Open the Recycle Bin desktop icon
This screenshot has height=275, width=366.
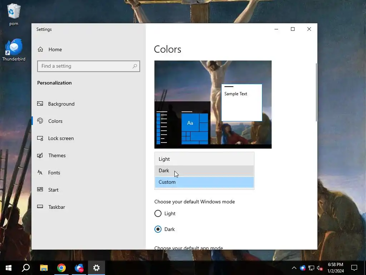(x=14, y=14)
